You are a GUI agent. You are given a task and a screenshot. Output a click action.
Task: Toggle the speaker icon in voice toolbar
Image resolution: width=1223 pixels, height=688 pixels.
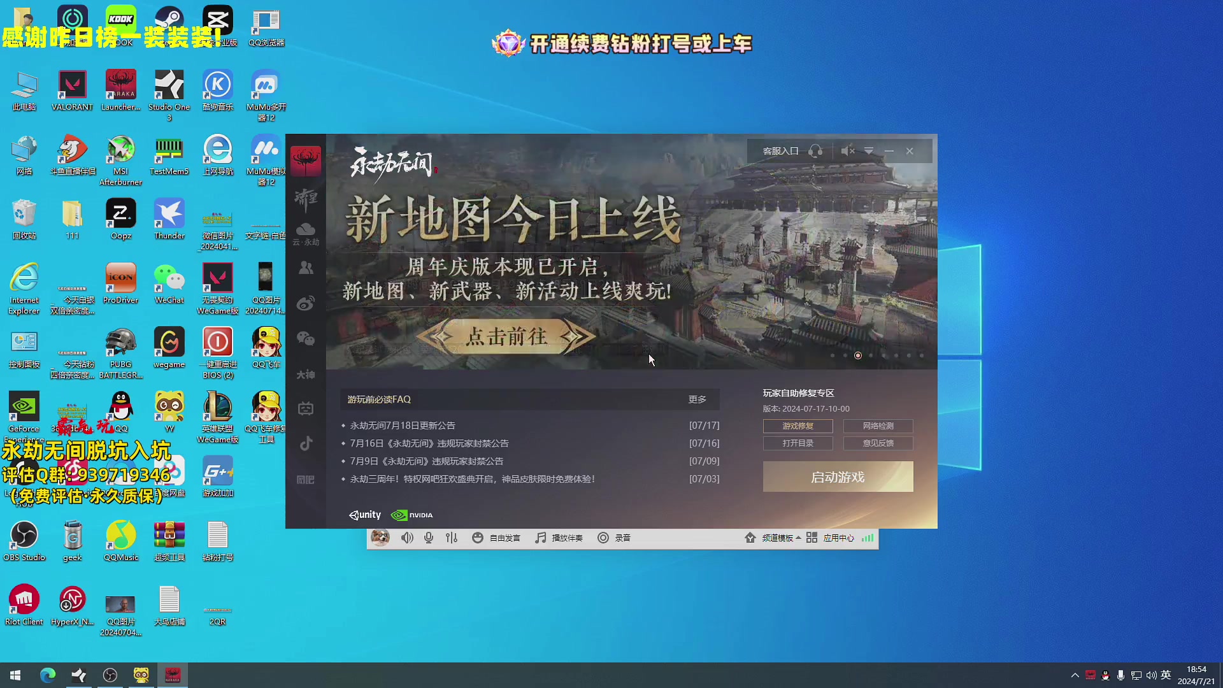[x=407, y=538]
